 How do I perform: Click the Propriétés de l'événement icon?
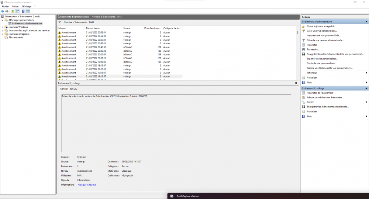(303, 93)
